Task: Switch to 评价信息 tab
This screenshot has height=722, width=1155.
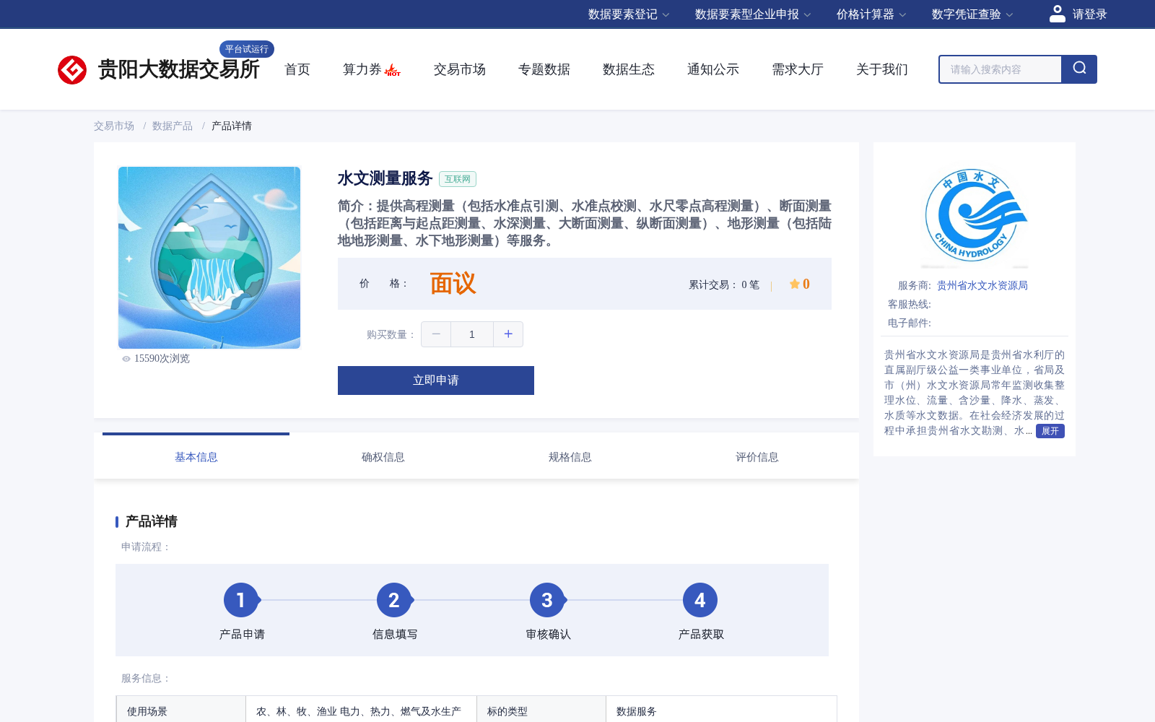Action: point(757,457)
